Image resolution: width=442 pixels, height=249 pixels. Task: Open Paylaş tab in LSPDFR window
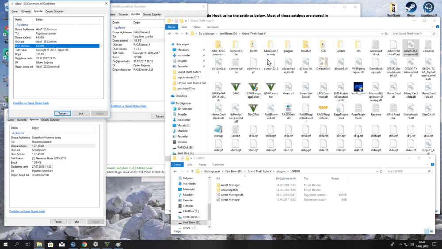[x=202, y=165]
